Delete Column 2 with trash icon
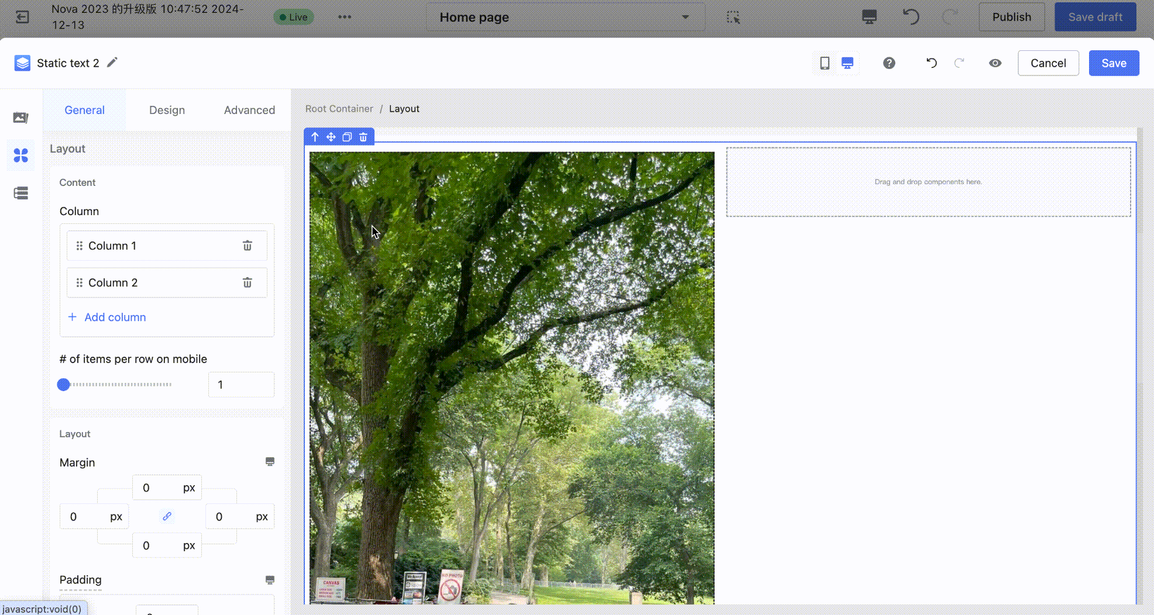 pos(247,283)
